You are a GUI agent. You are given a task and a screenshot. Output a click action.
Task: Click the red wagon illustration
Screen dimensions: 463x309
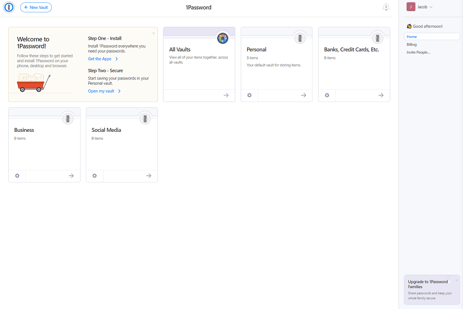(x=33, y=83)
